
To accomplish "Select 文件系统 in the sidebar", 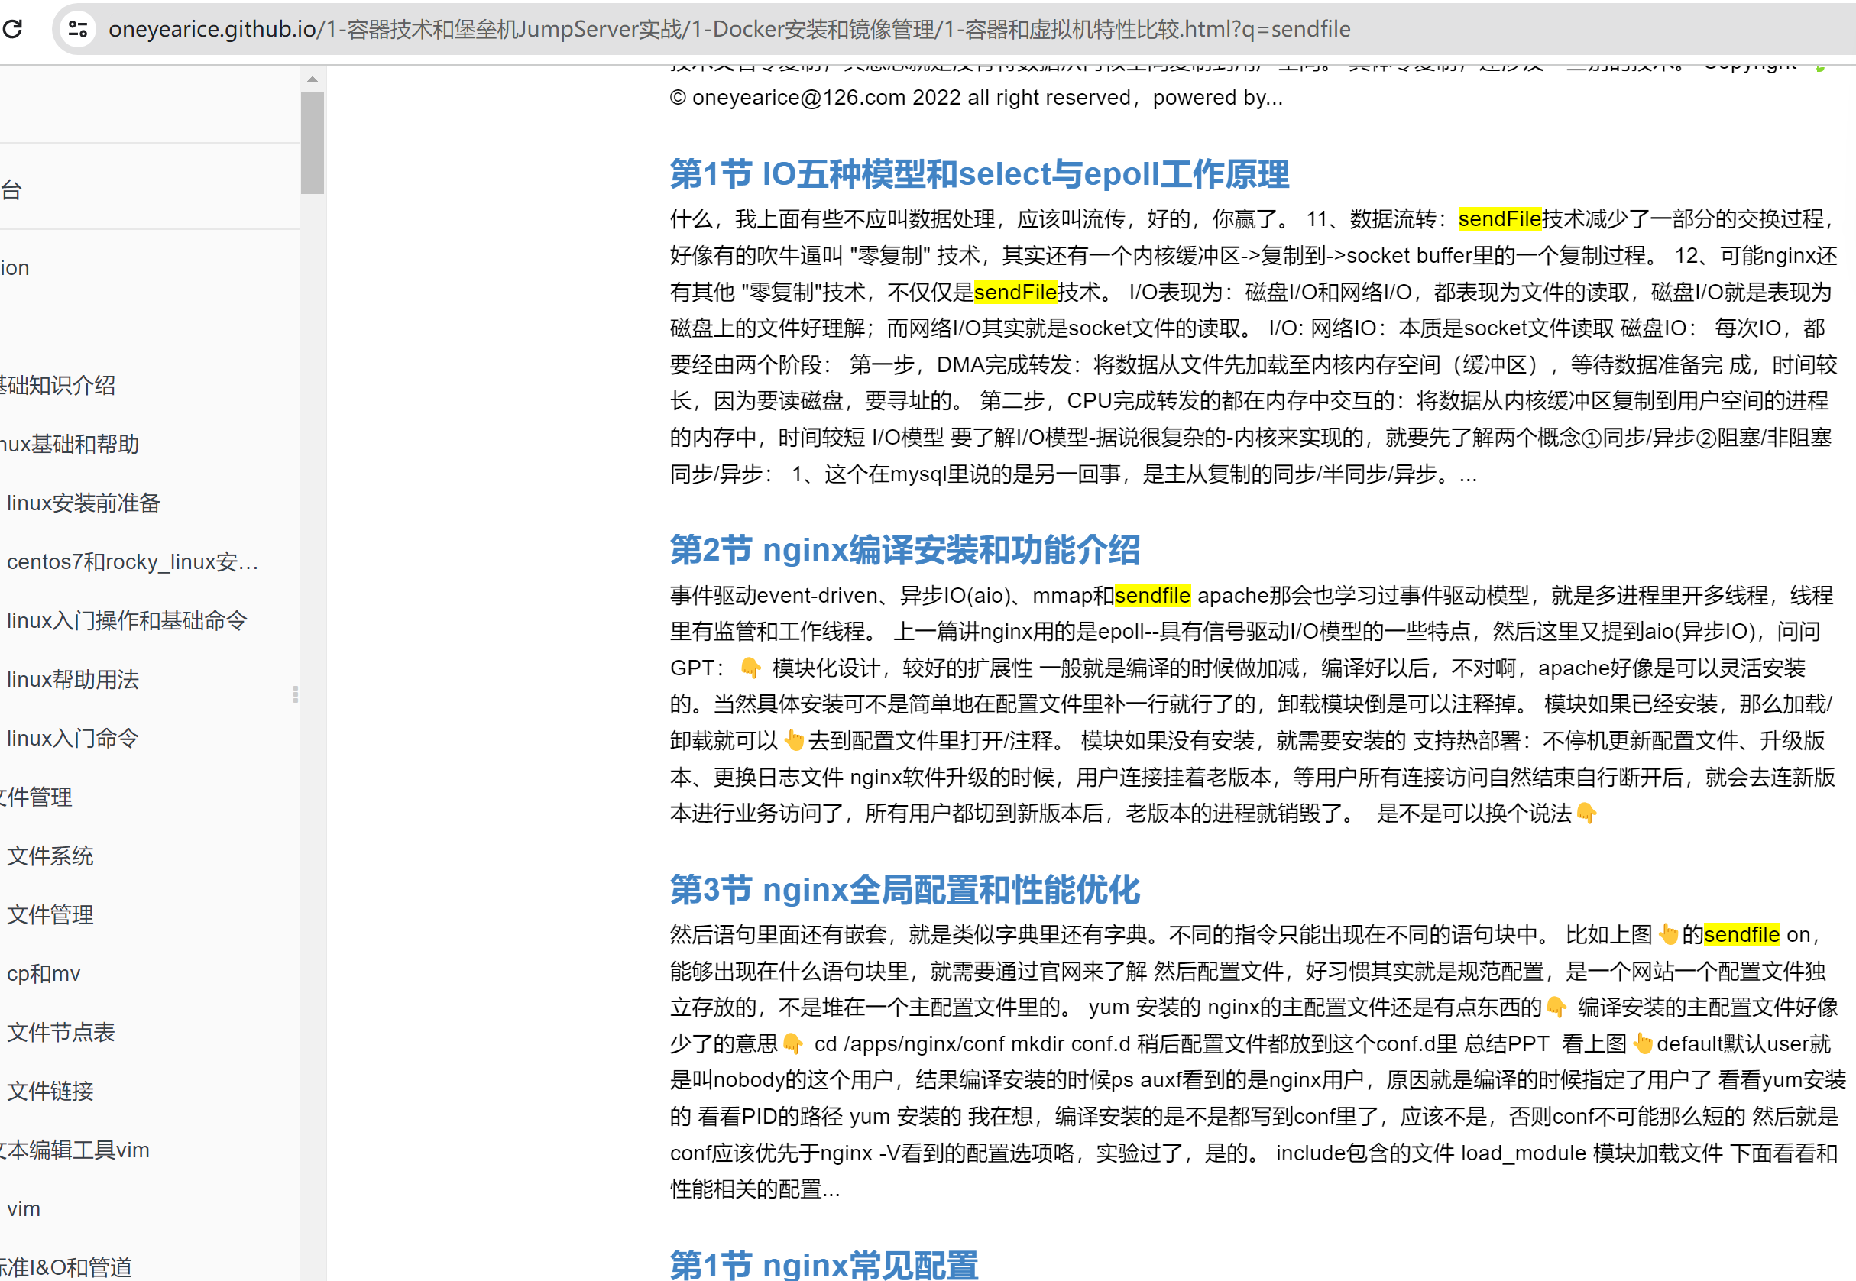I will (50, 856).
